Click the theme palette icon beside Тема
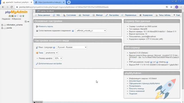 tap(37, 53)
